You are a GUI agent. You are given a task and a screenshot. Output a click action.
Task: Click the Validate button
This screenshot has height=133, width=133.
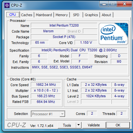(94, 125)
